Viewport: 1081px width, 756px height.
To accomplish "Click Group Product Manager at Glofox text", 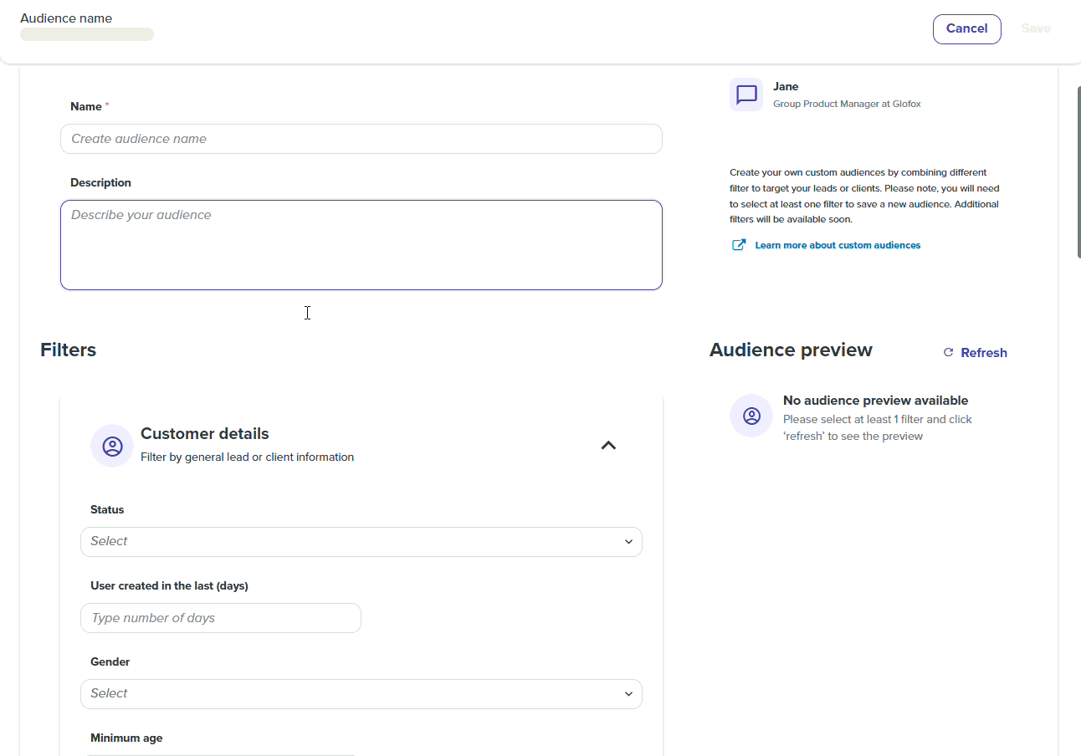I will click(x=847, y=104).
